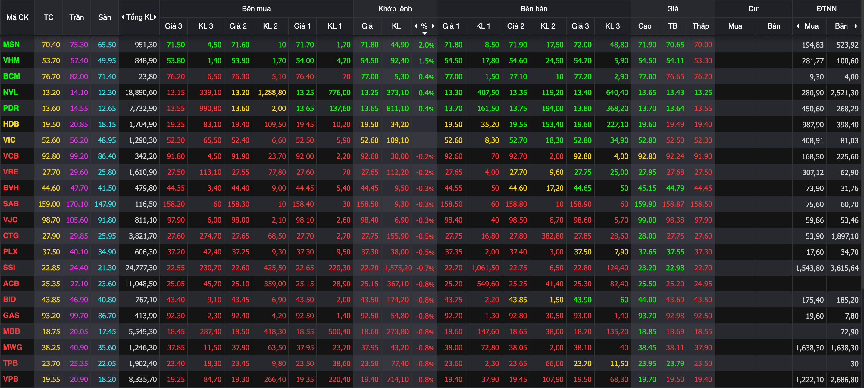Click the Mua header under Dư
Viewport: 864px width, 388px height.
pyautogui.click(x=735, y=26)
